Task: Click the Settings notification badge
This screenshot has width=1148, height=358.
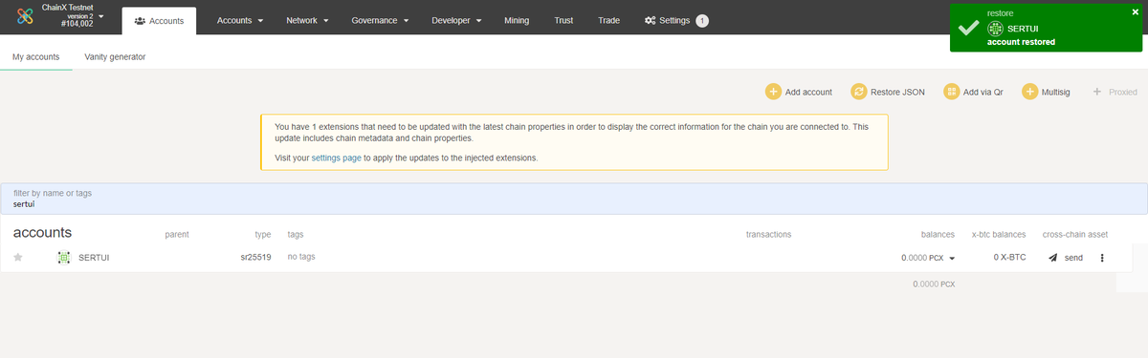Action: pyautogui.click(x=702, y=20)
